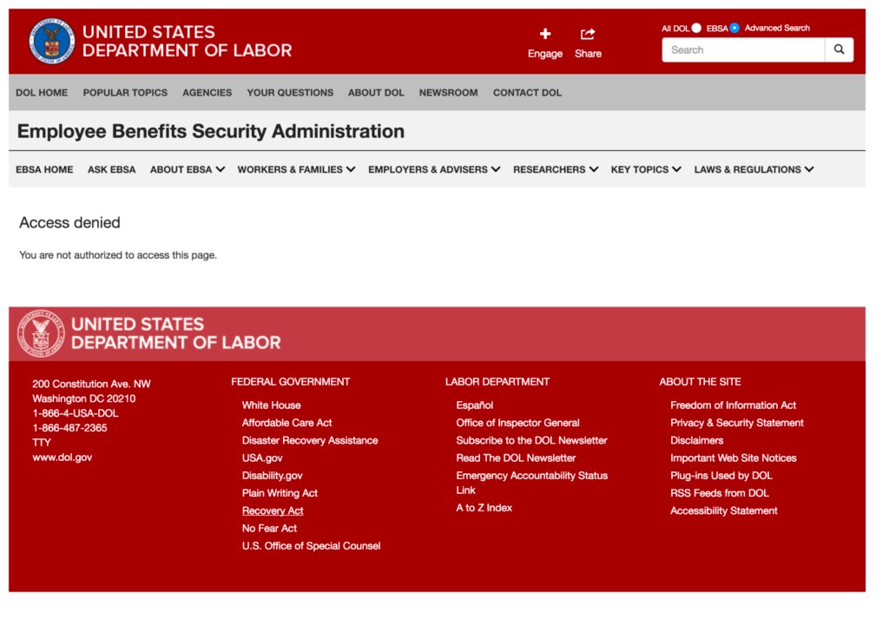The image size is (889, 619).
Task: Open the A to Z Index link
Action: click(x=484, y=508)
